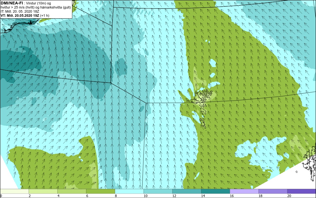
Task: Select the 6–8 m/s olive green legend swatch
Action: pos(100,191)
